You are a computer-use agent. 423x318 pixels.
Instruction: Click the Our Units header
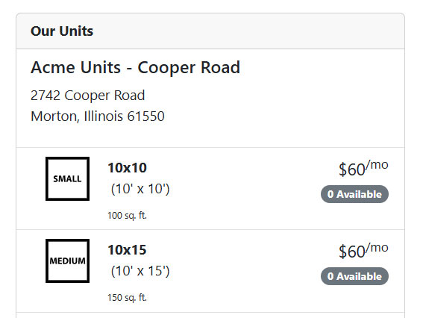click(x=62, y=31)
